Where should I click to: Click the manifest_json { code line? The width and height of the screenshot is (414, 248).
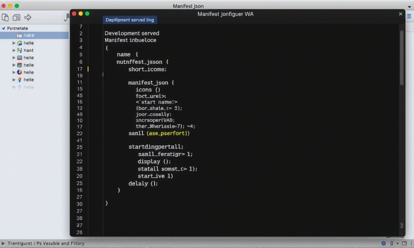coord(151,83)
